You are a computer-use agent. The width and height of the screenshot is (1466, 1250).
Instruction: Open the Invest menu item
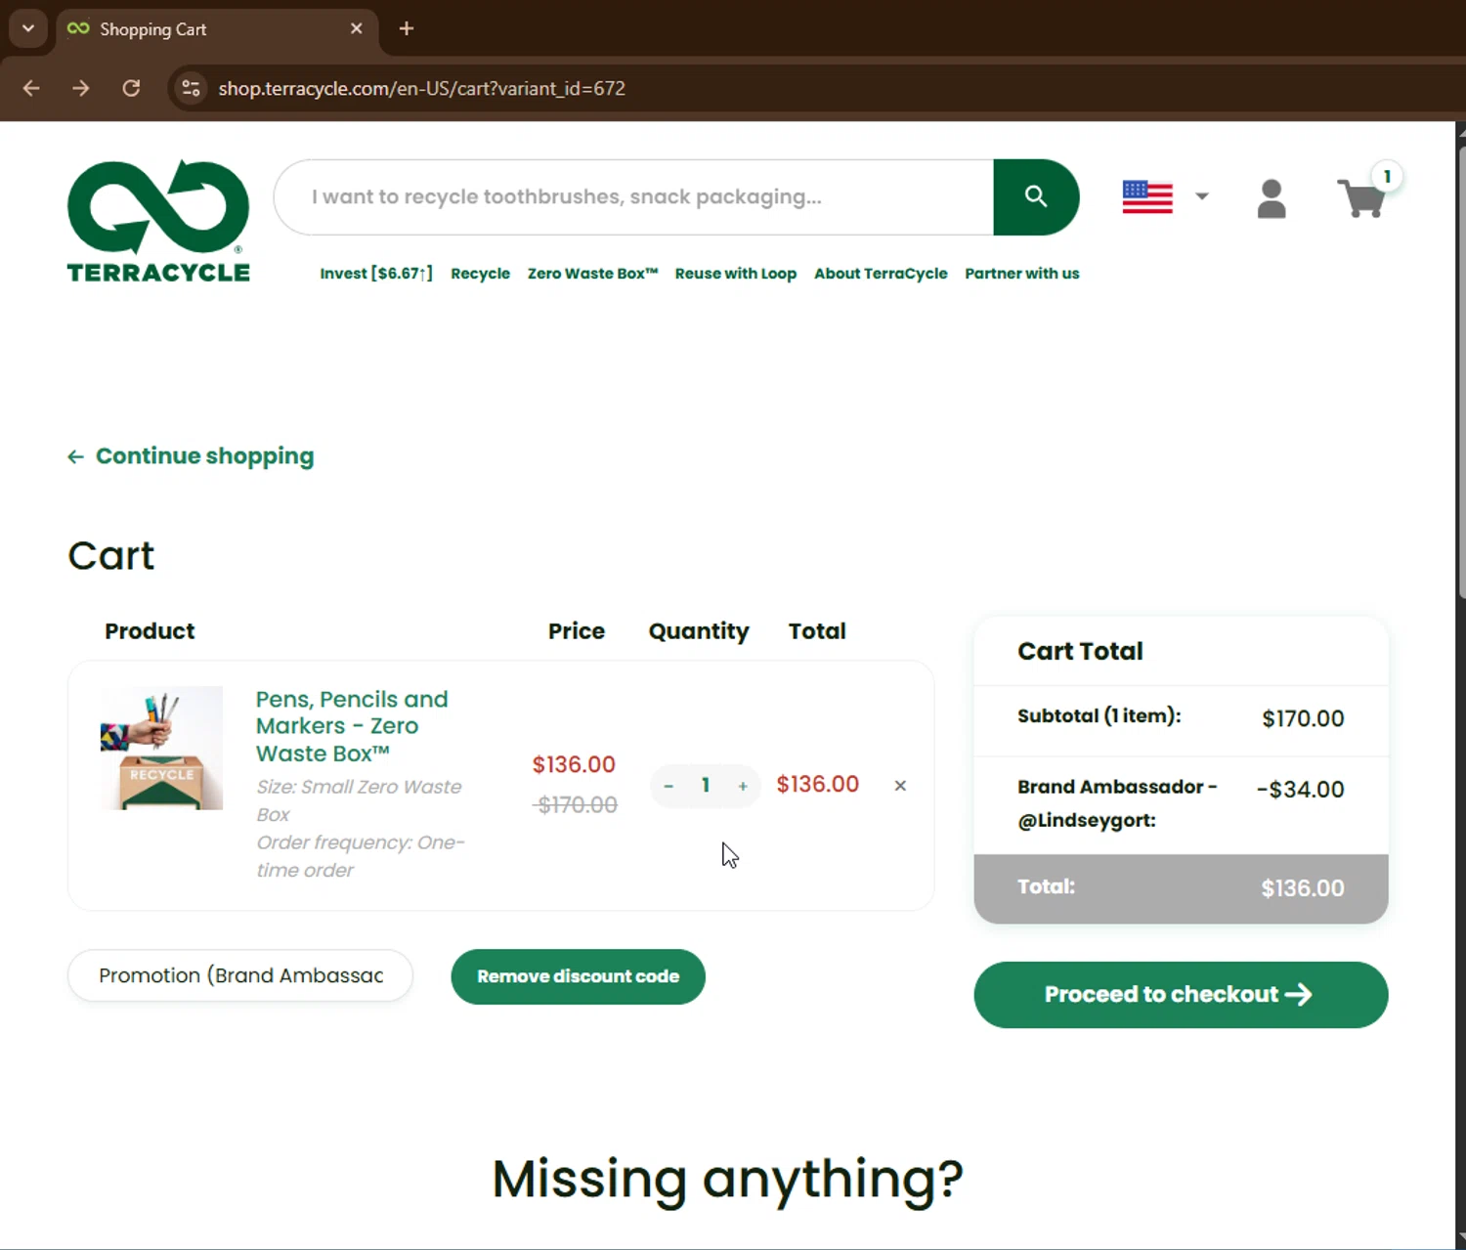[x=376, y=274]
